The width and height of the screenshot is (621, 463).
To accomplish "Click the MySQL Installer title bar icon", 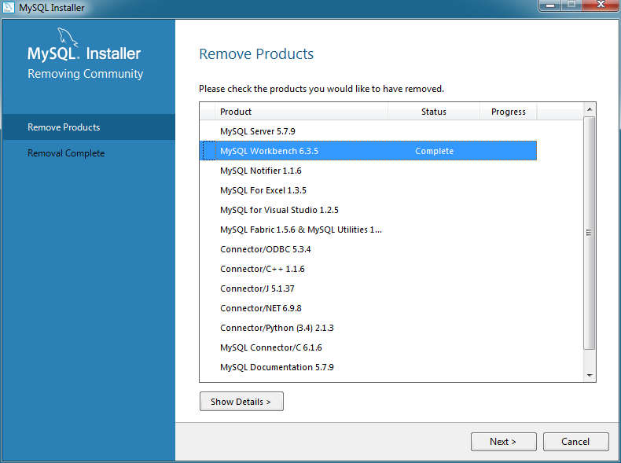I will point(9,8).
